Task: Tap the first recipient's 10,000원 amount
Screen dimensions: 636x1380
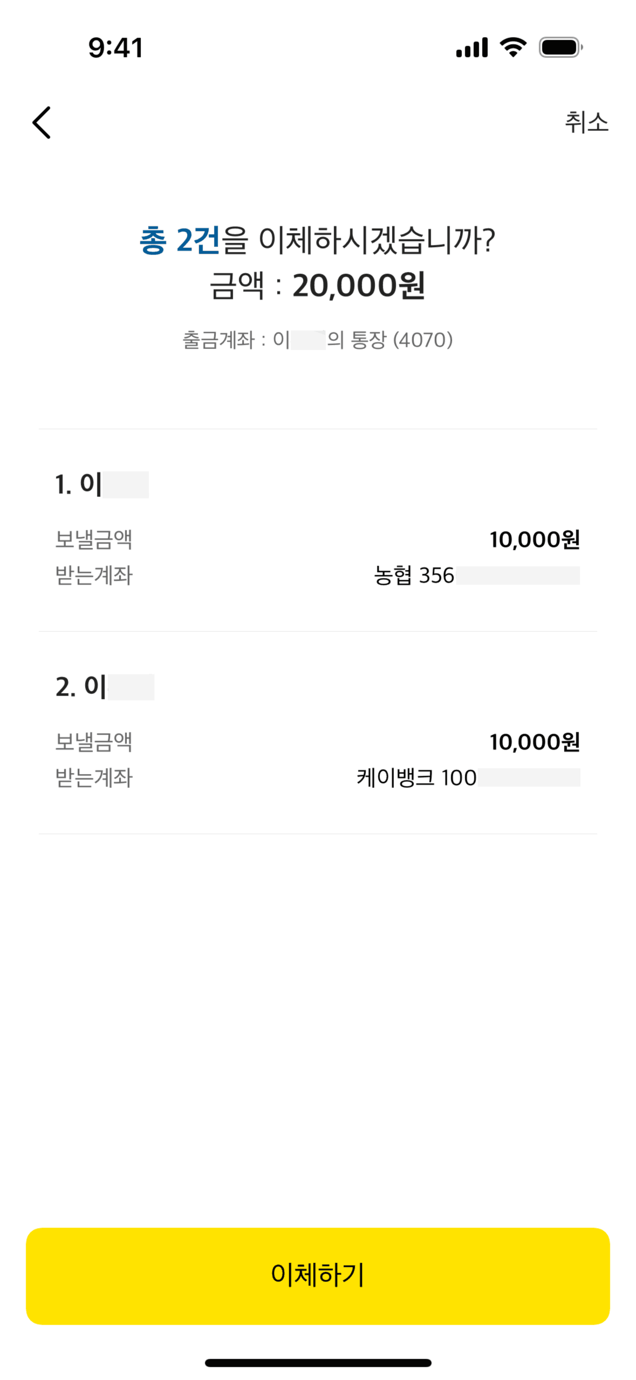Action: coord(534,539)
